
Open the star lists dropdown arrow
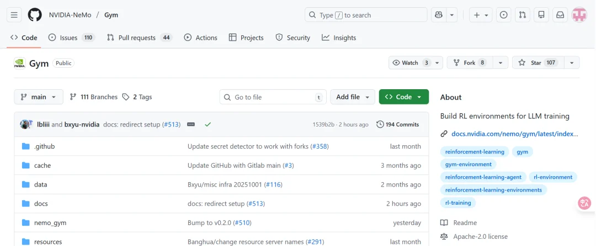[571, 63]
